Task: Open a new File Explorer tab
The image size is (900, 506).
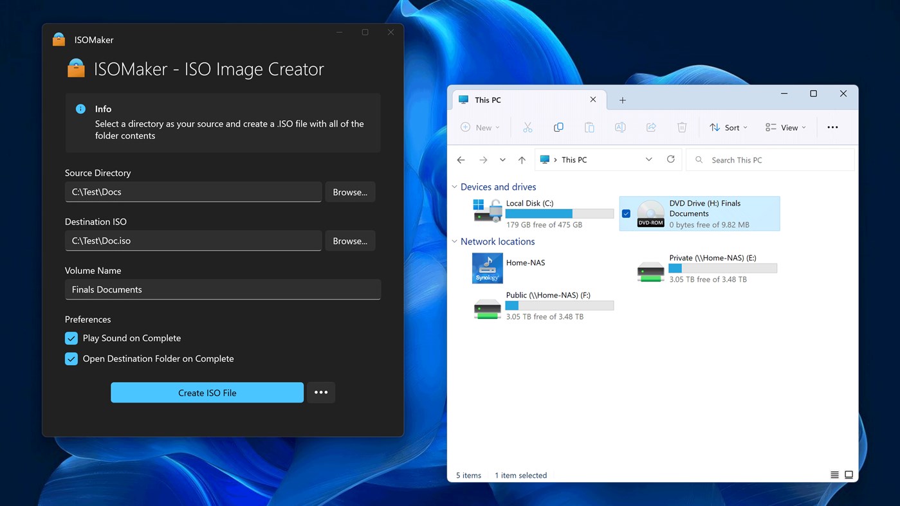Action: pos(622,100)
